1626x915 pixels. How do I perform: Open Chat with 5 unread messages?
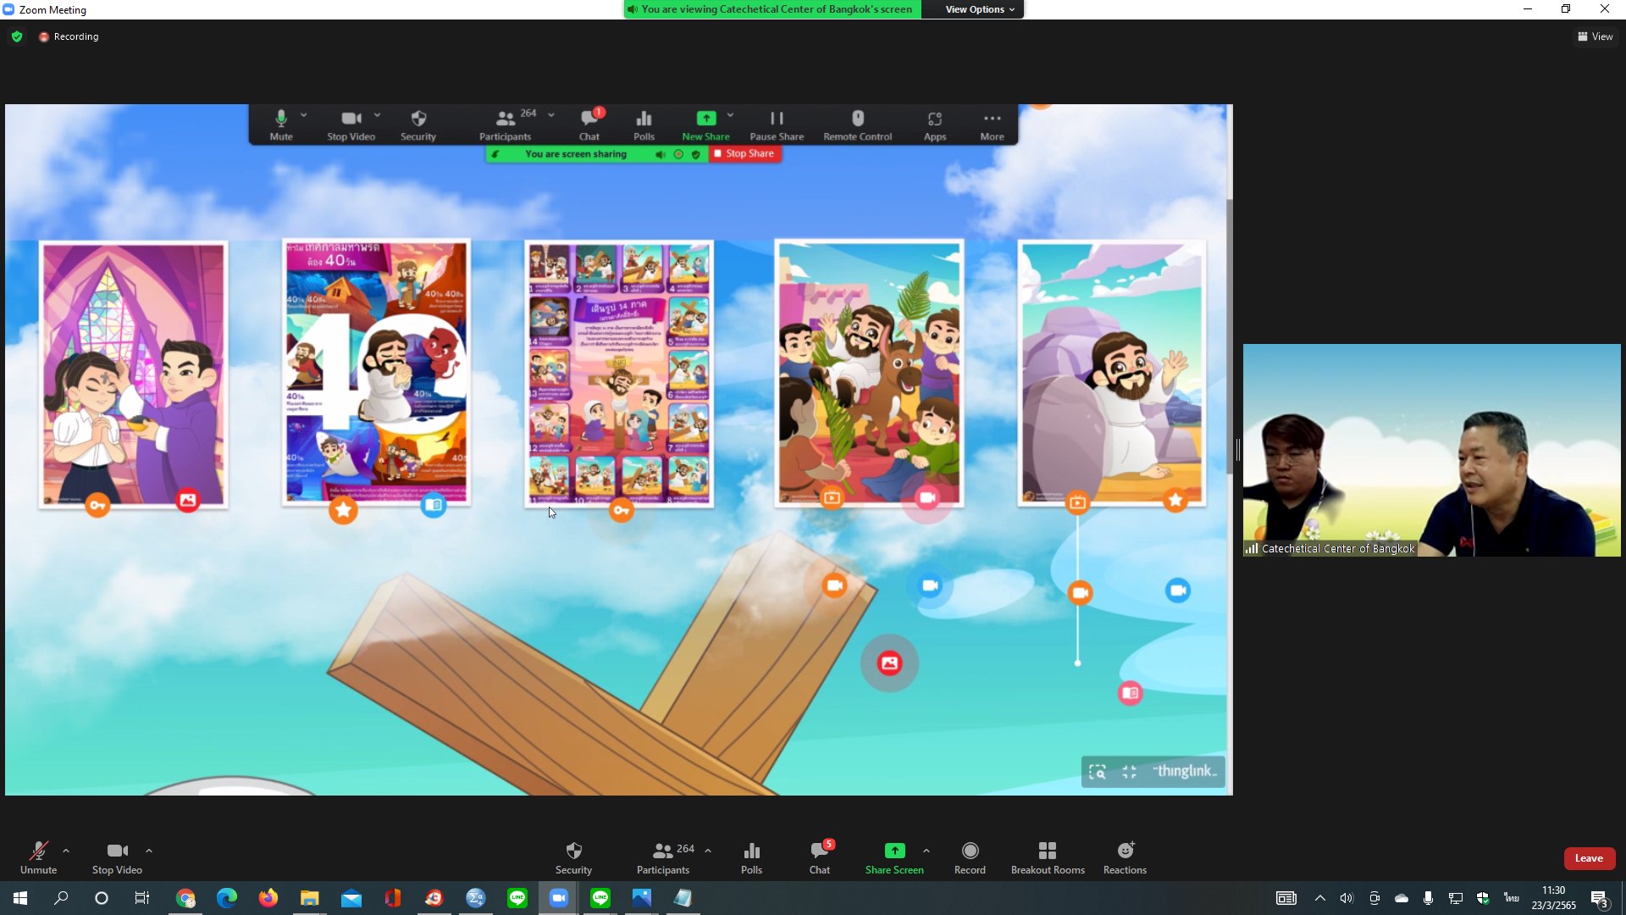[x=820, y=857]
